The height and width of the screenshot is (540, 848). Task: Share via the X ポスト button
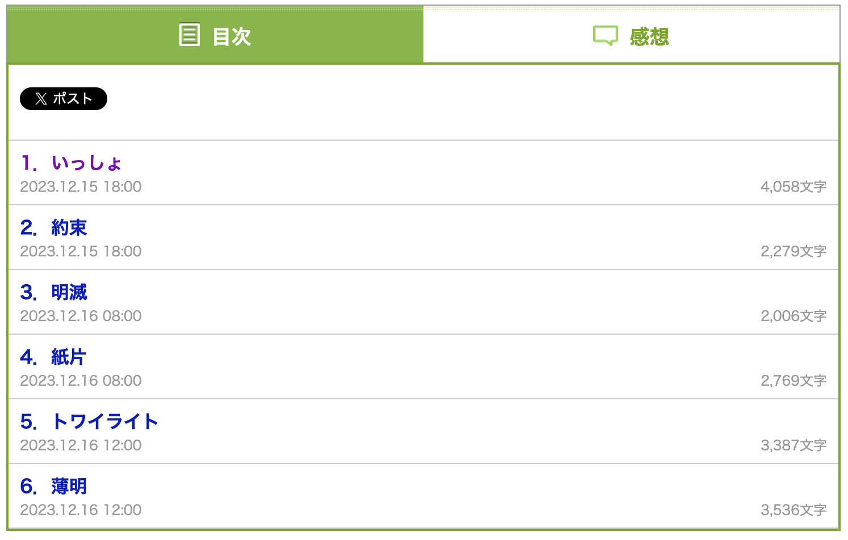[64, 99]
